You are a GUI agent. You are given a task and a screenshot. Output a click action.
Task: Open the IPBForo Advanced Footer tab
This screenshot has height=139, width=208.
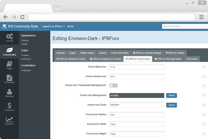click(71, 59)
